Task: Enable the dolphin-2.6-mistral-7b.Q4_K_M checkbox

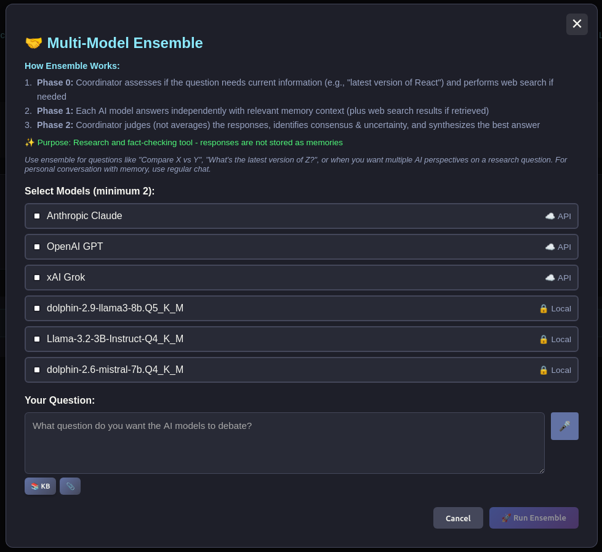Action: tap(37, 370)
